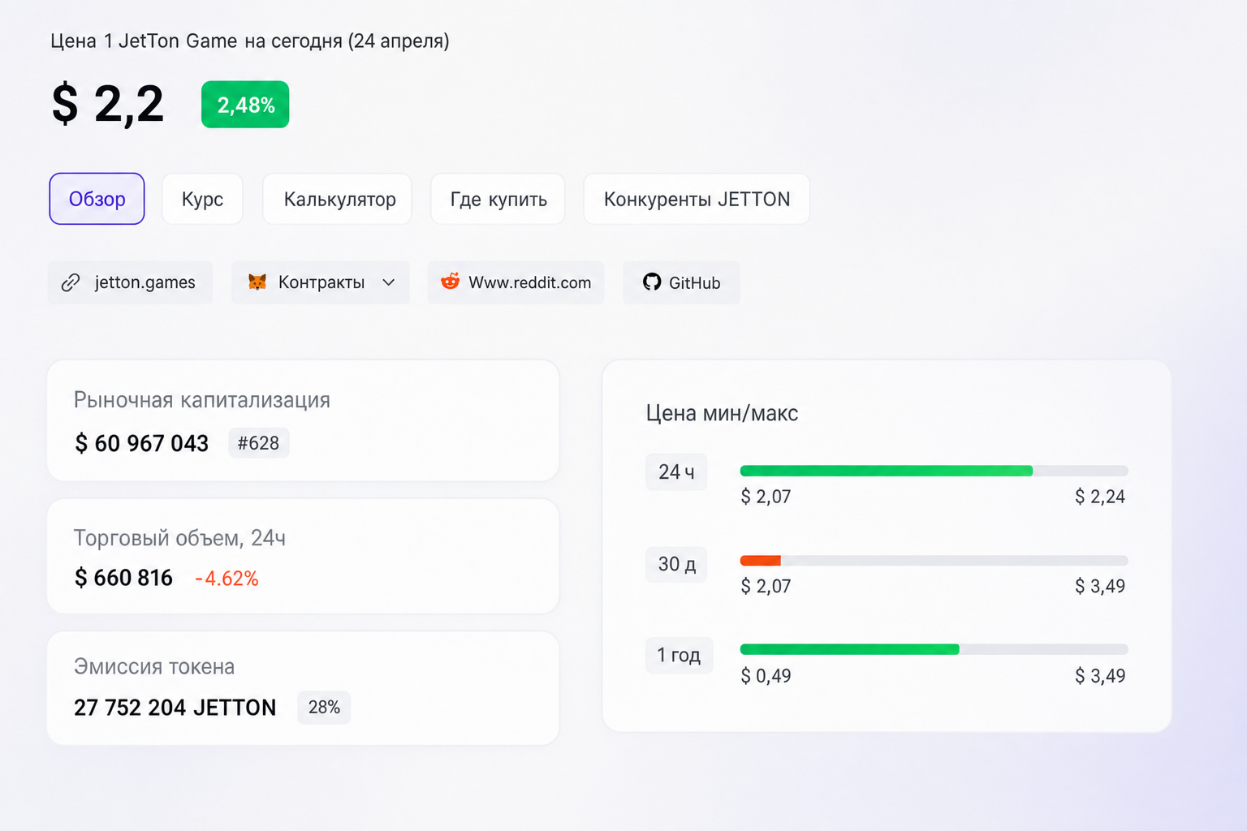Viewport: 1247px width, 831px height.
Task: Click the market cap value $ 60 967 043
Action: [x=142, y=443]
